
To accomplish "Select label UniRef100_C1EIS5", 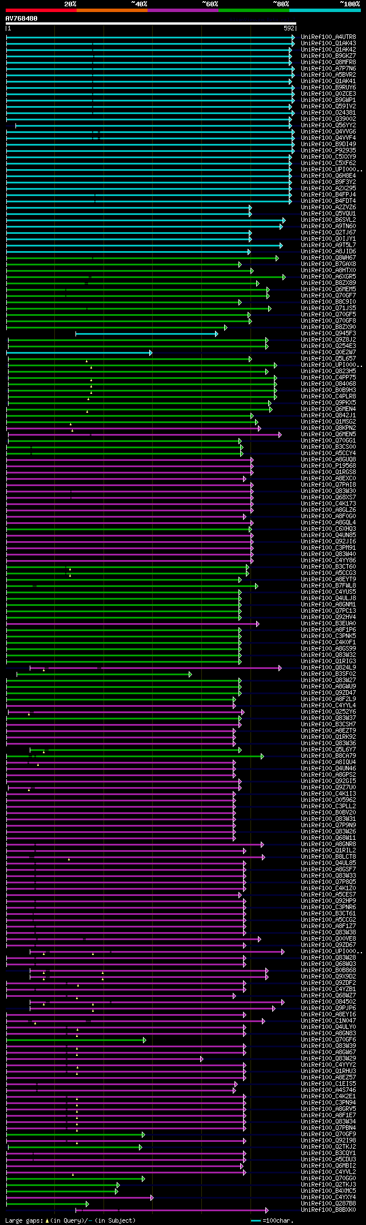I will (328, 1084).
